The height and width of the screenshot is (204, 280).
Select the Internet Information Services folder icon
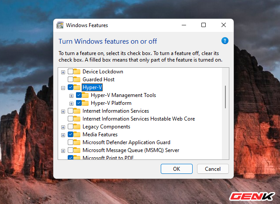(x=77, y=111)
